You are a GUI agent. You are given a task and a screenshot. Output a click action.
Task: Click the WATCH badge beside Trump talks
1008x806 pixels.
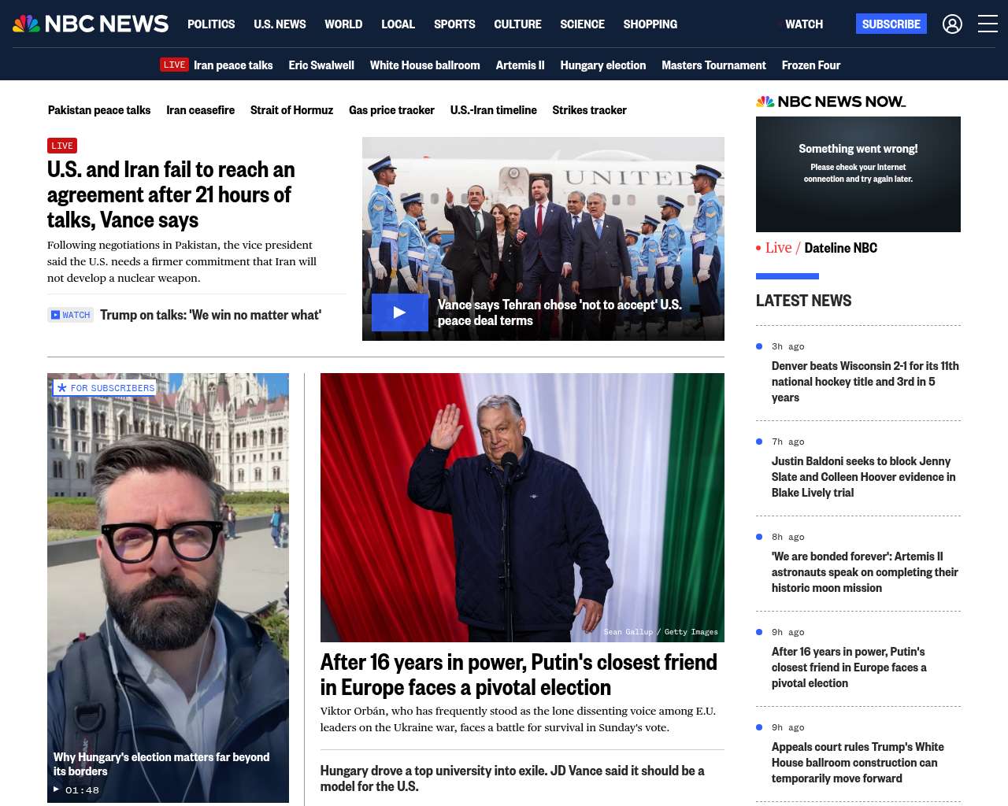point(71,315)
